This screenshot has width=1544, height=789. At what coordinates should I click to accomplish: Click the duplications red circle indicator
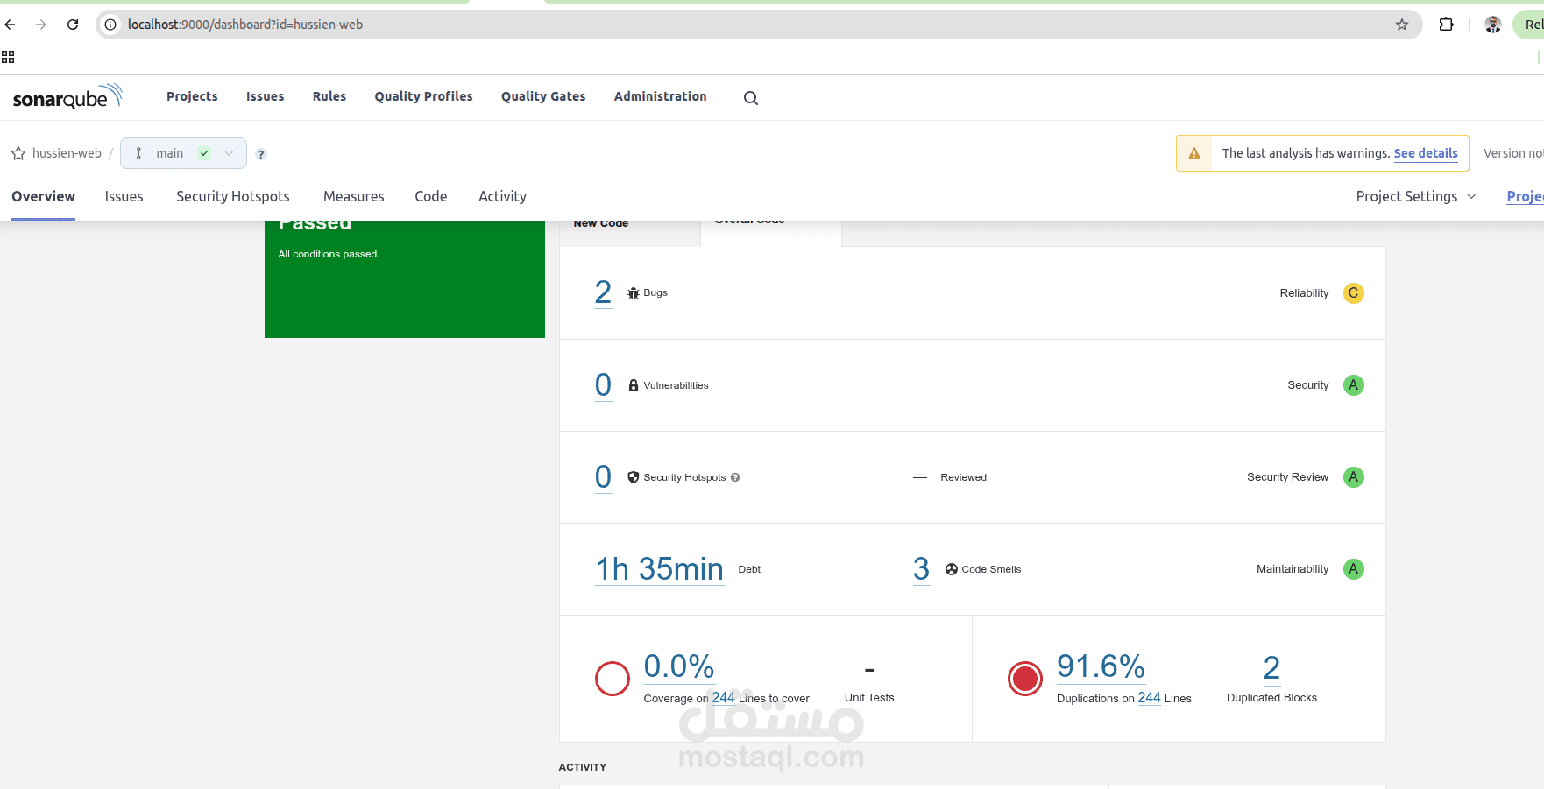coord(1025,679)
